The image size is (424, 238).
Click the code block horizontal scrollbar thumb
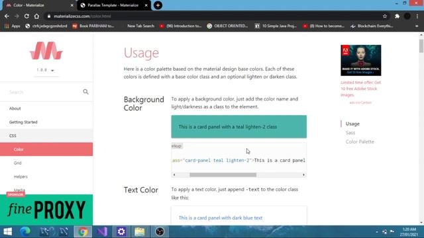pyautogui.click(x=223, y=175)
